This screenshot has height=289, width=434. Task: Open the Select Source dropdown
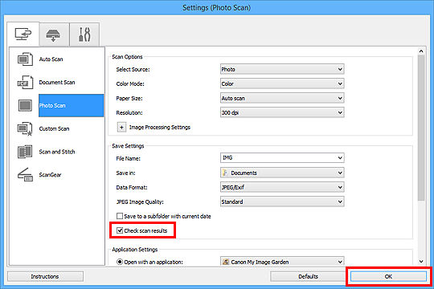pyautogui.click(x=282, y=69)
